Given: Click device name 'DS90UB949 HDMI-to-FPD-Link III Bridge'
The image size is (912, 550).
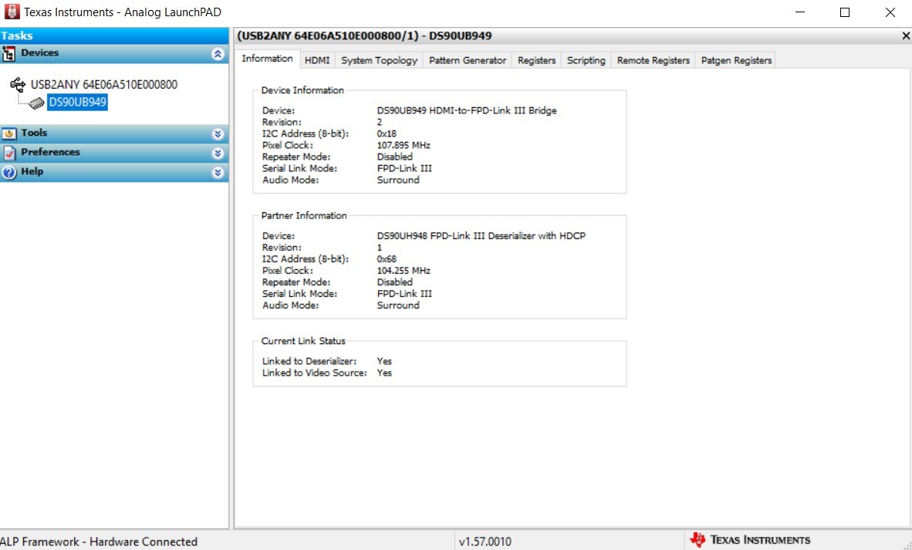Looking at the screenshot, I should tap(467, 110).
